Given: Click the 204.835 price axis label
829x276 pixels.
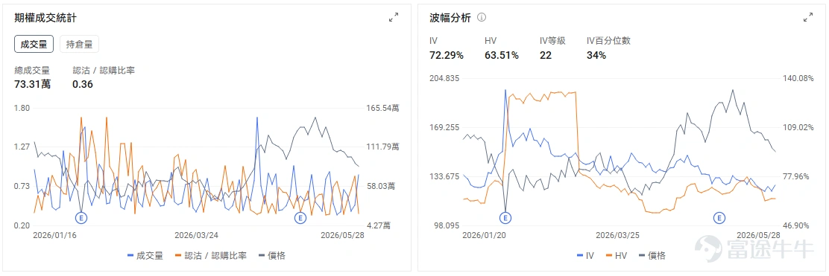Looking at the screenshot, I should [445, 79].
